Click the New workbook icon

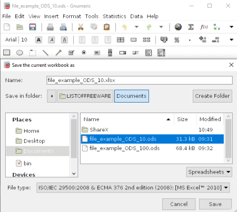point(7,27)
